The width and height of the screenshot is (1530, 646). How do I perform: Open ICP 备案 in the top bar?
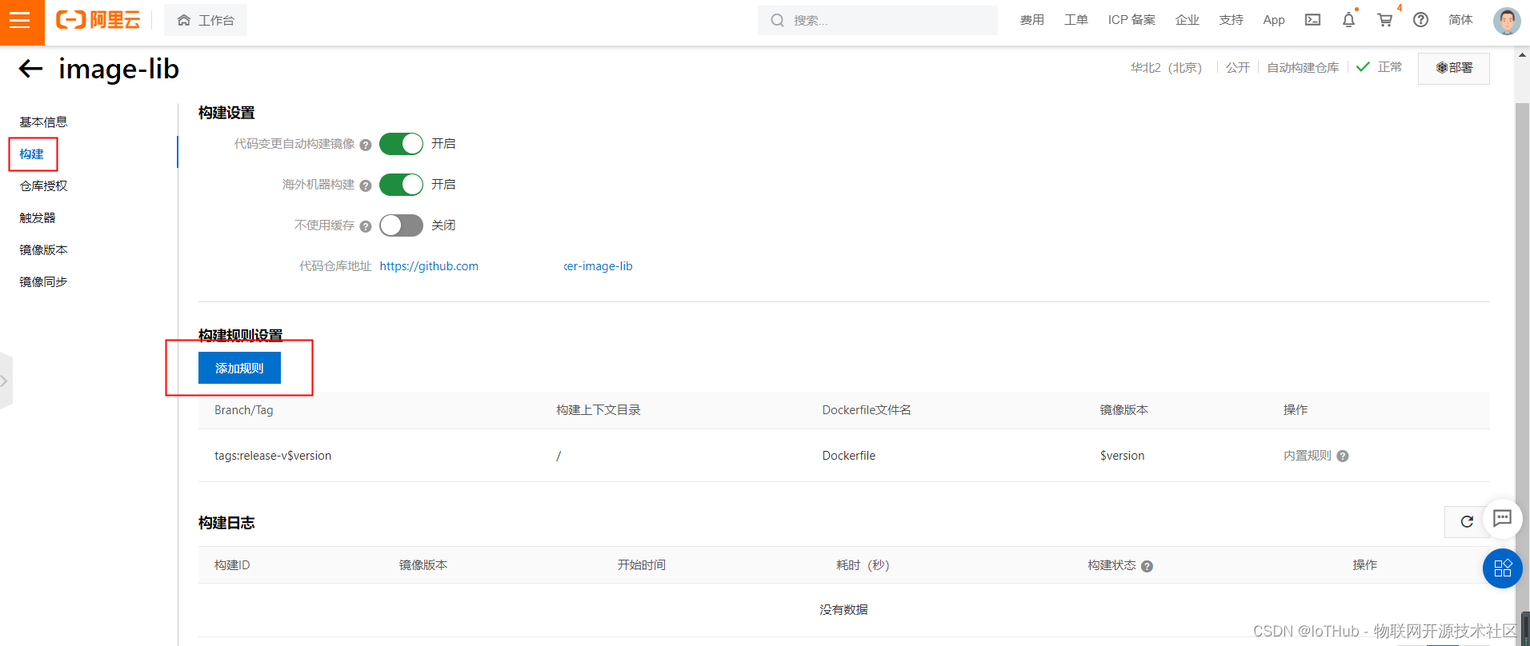click(x=1131, y=20)
